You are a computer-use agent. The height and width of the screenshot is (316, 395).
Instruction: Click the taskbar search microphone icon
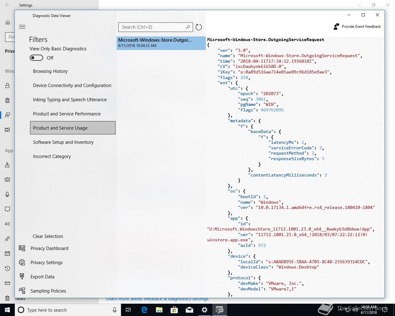(x=114, y=310)
